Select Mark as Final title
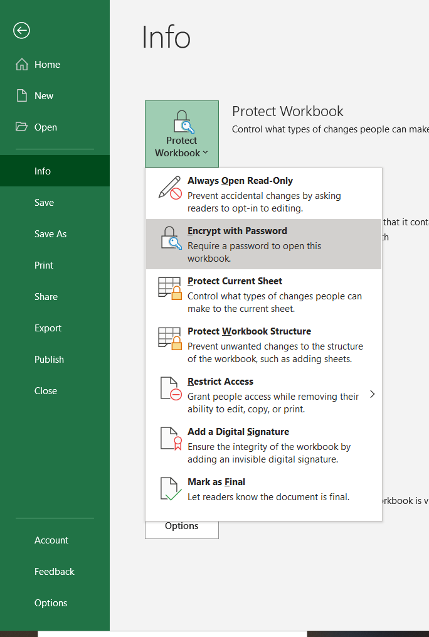The width and height of the screenshot is (429, 637). (x=216, y=482)
